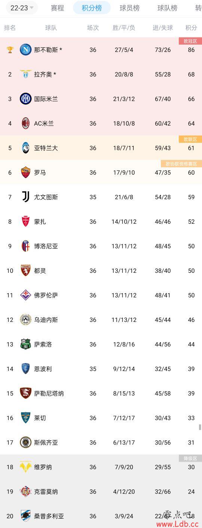The height and width of the screenshot is (528, 202).
Task: Select the AC Milan crest icon
Action: tap(25, 123)
